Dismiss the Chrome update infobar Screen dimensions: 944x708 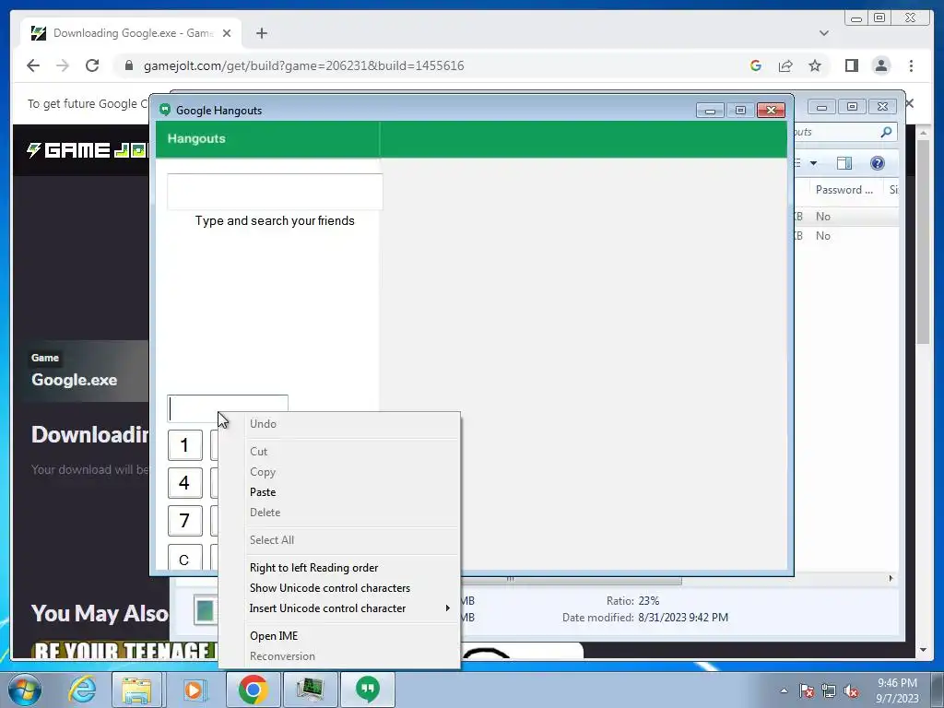point(910,103)
